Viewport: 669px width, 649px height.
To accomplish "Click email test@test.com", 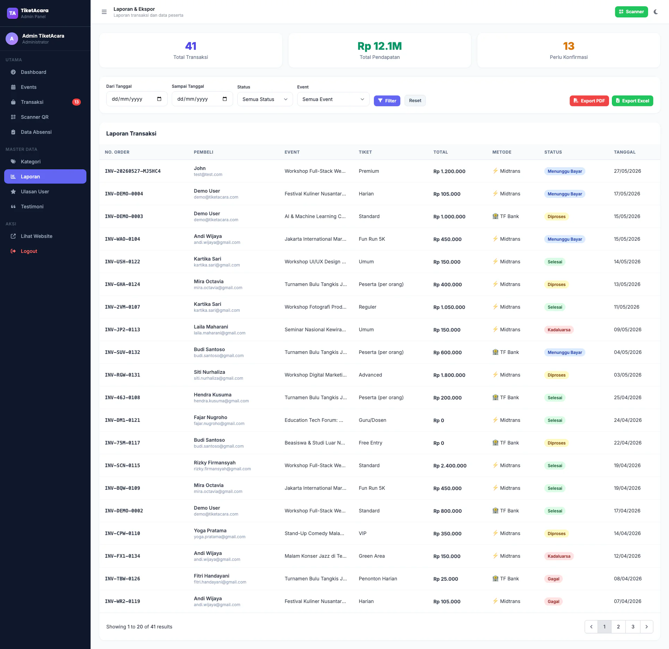I will (x=208, y=175).
